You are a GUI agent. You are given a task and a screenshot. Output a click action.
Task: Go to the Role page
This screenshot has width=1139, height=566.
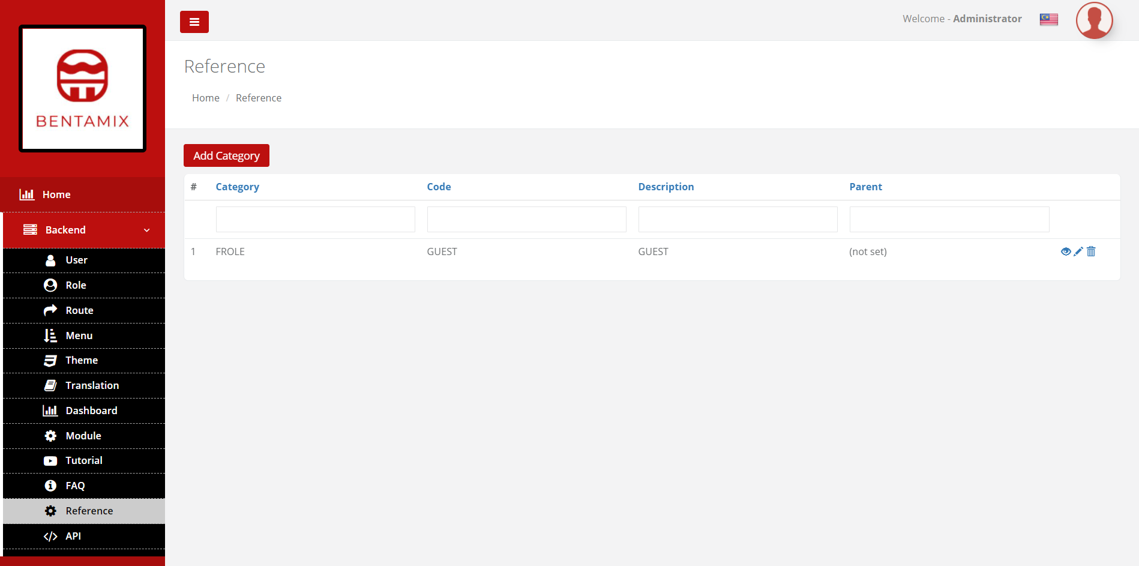tap(76, 285)
